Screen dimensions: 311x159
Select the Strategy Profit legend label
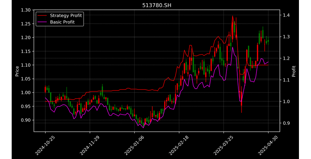tap(66, 16)
